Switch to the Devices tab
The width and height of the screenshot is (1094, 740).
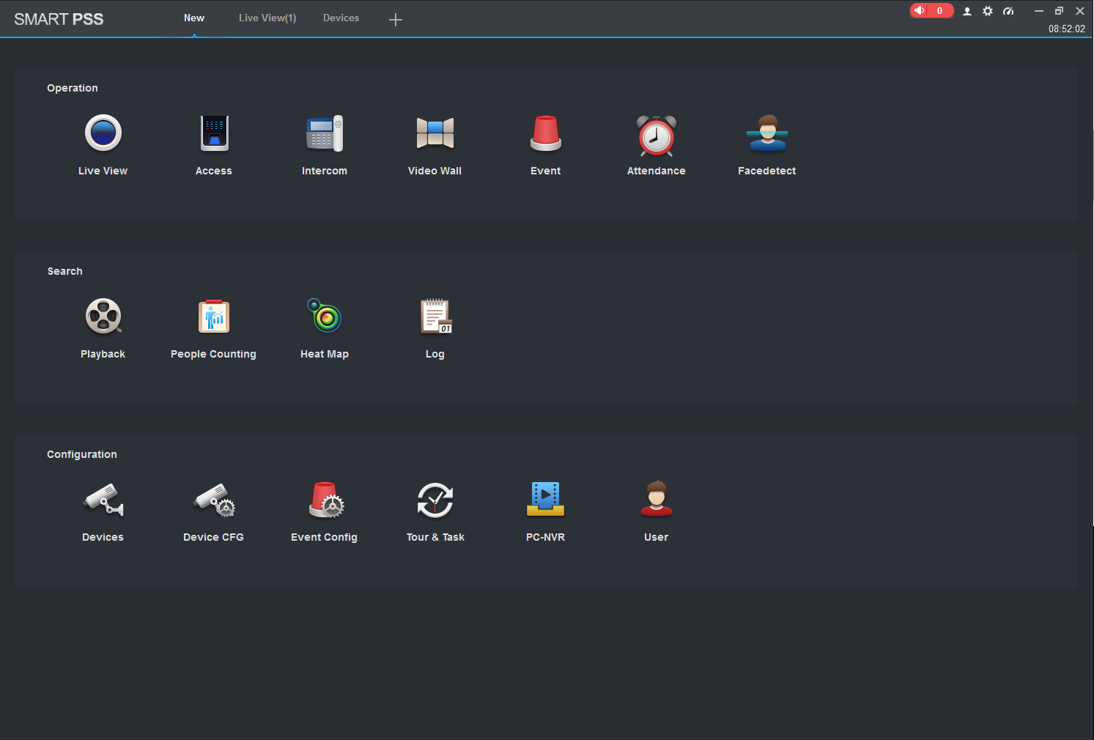[341, 18]
